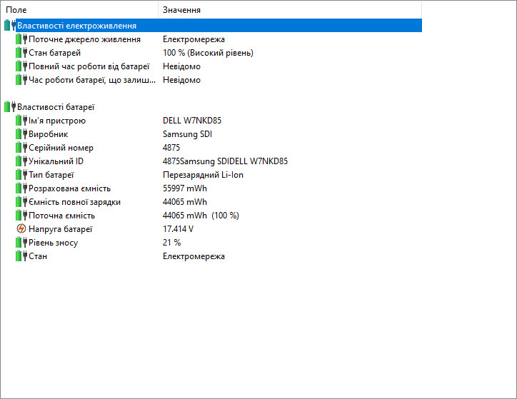Click the Samsung SDI manufacturer value
The image size is (517, 399).
pyautogui.click(x=187, y=134)
